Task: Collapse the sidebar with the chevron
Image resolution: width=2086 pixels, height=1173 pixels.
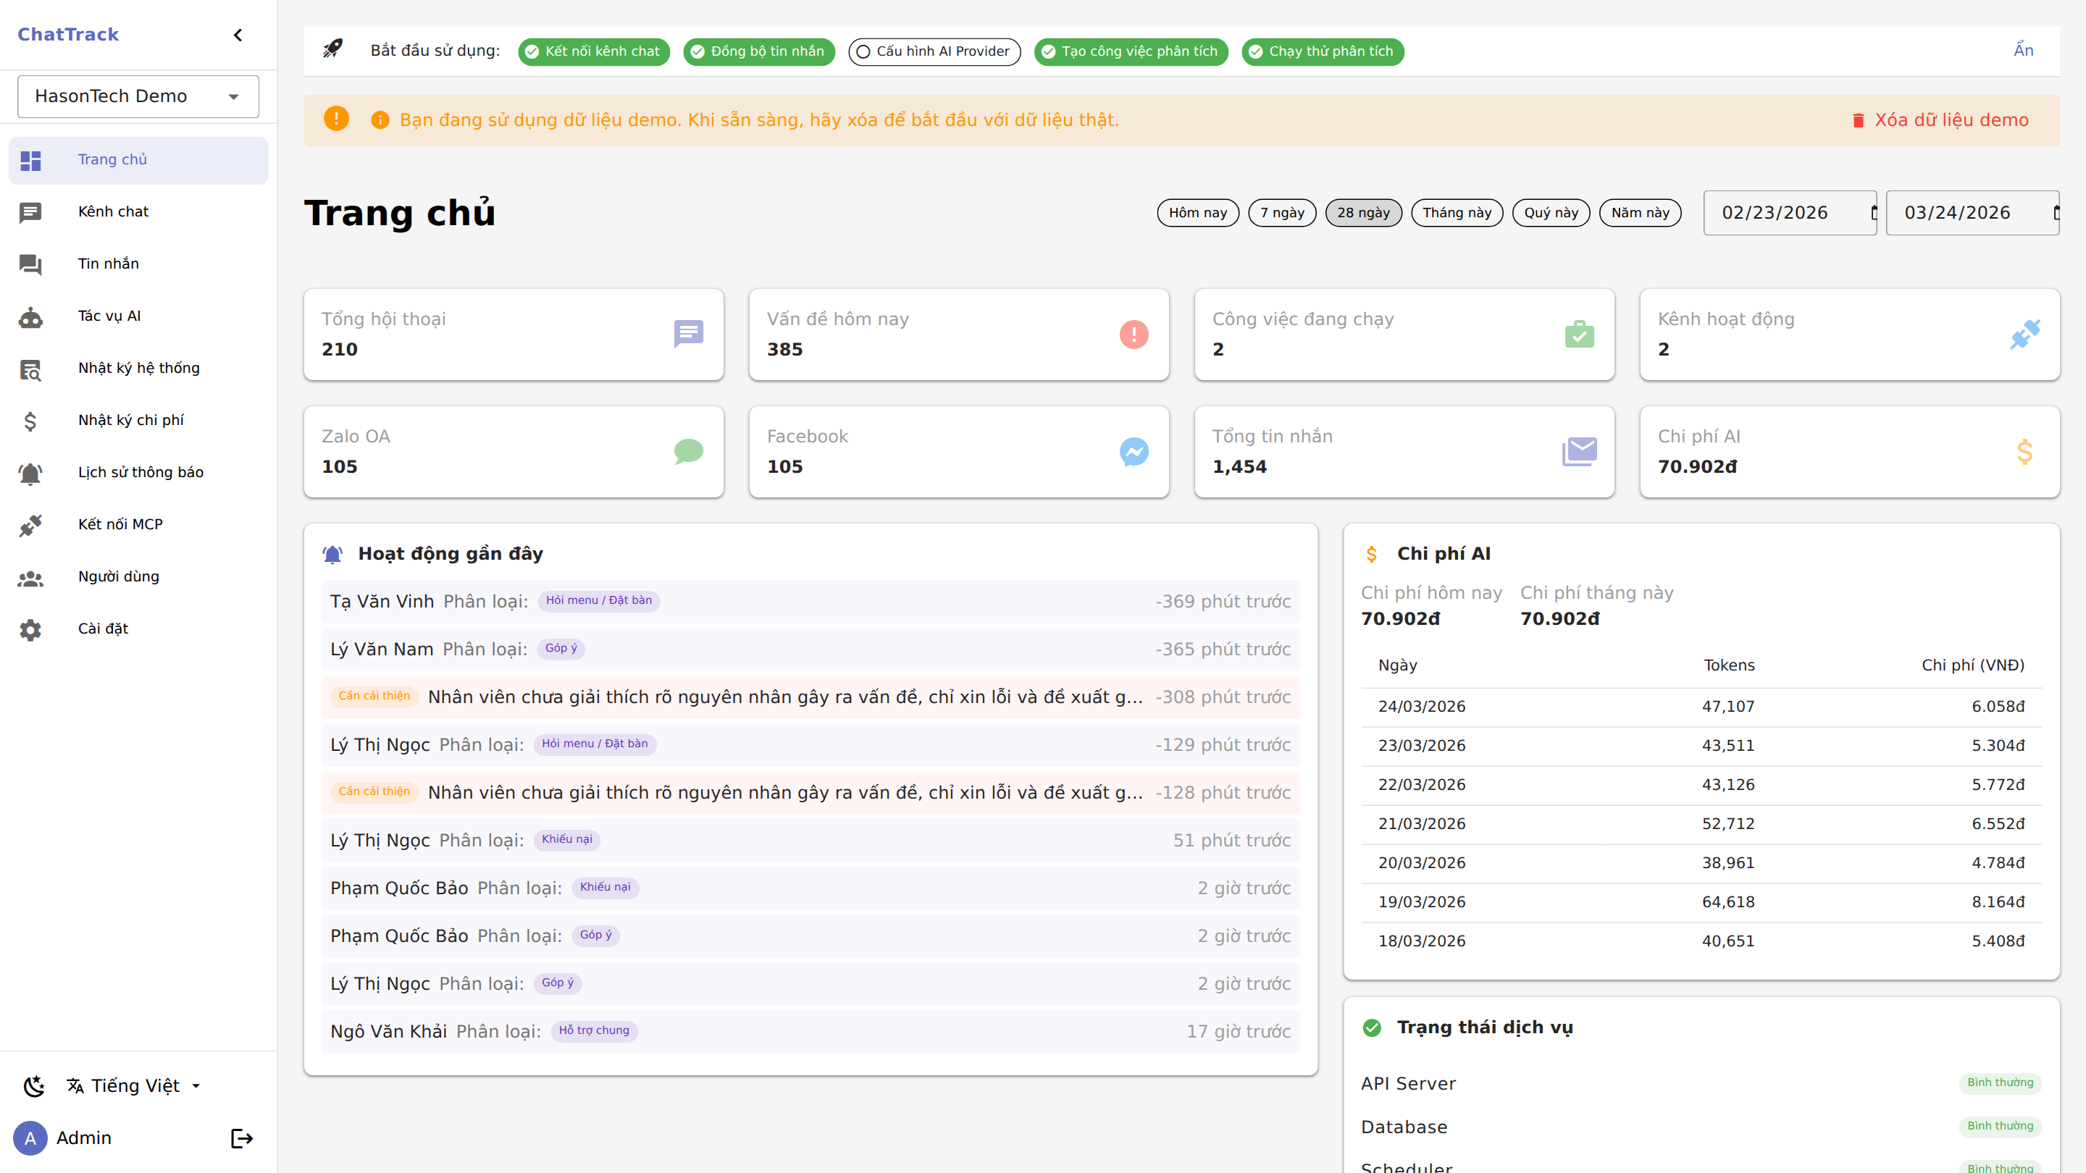Action: pyautogui.click(x=238, y=35)
